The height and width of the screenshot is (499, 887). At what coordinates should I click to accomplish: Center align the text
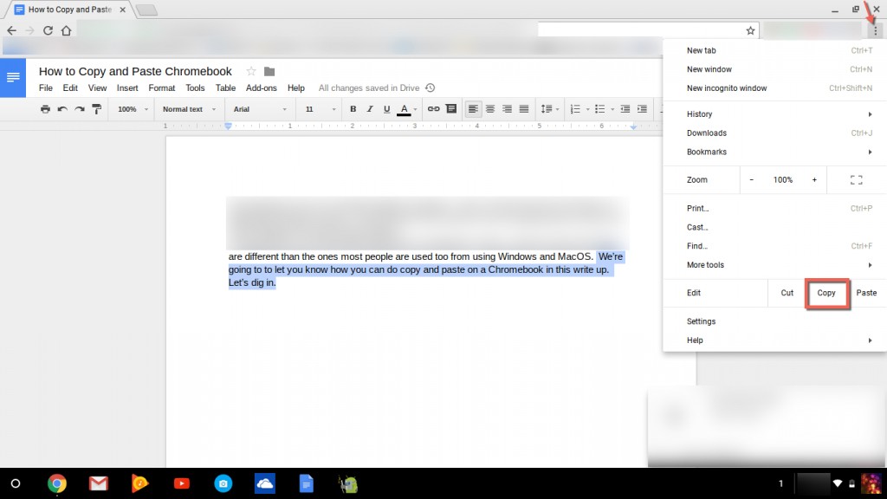click(x=490, y=108)
